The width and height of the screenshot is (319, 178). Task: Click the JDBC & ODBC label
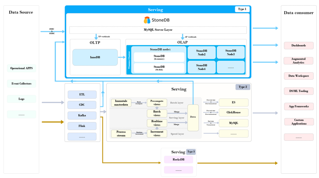tap(52, 31)
